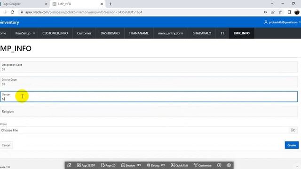This screenshot has width=301, height=169.
Task: Toggle Debug in developer toolbar
Action: click(x=156, y=165)
